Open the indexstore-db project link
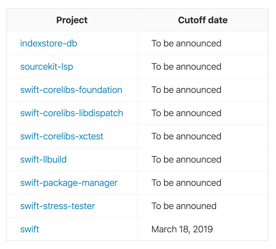Viewport: 276px width, 249px height. tap(49, 43)
